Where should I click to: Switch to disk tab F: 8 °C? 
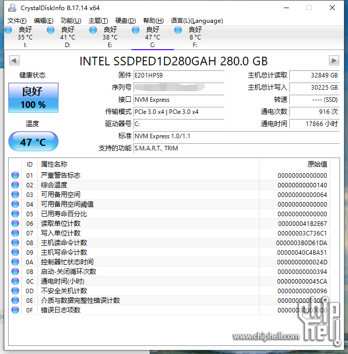coord(195,37)
